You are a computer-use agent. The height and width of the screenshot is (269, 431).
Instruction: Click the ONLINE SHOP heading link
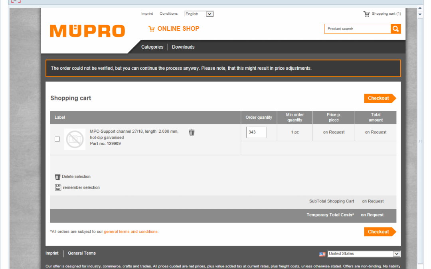(x=178, y=29)
